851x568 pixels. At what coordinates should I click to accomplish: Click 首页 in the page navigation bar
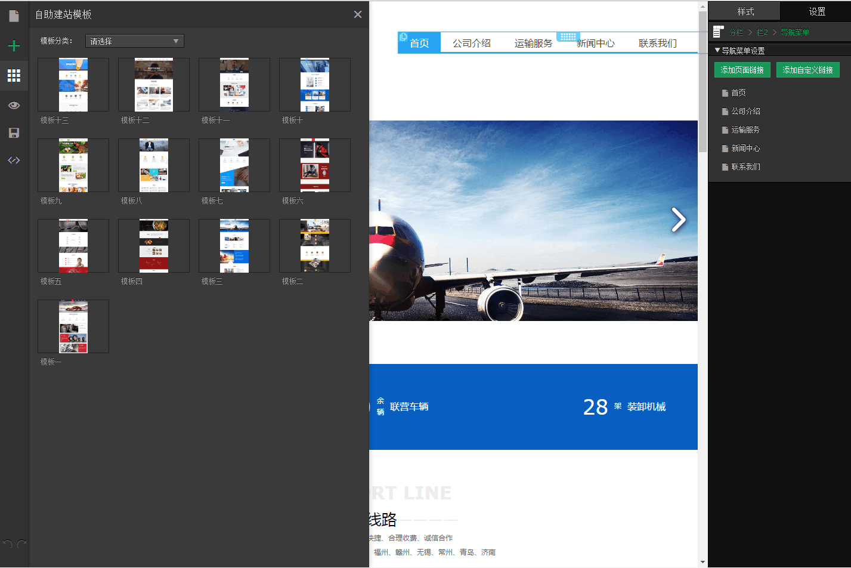point(419,43)
